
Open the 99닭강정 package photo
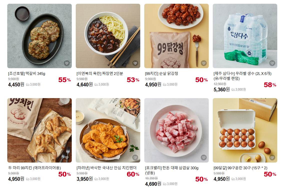(176, 36)
